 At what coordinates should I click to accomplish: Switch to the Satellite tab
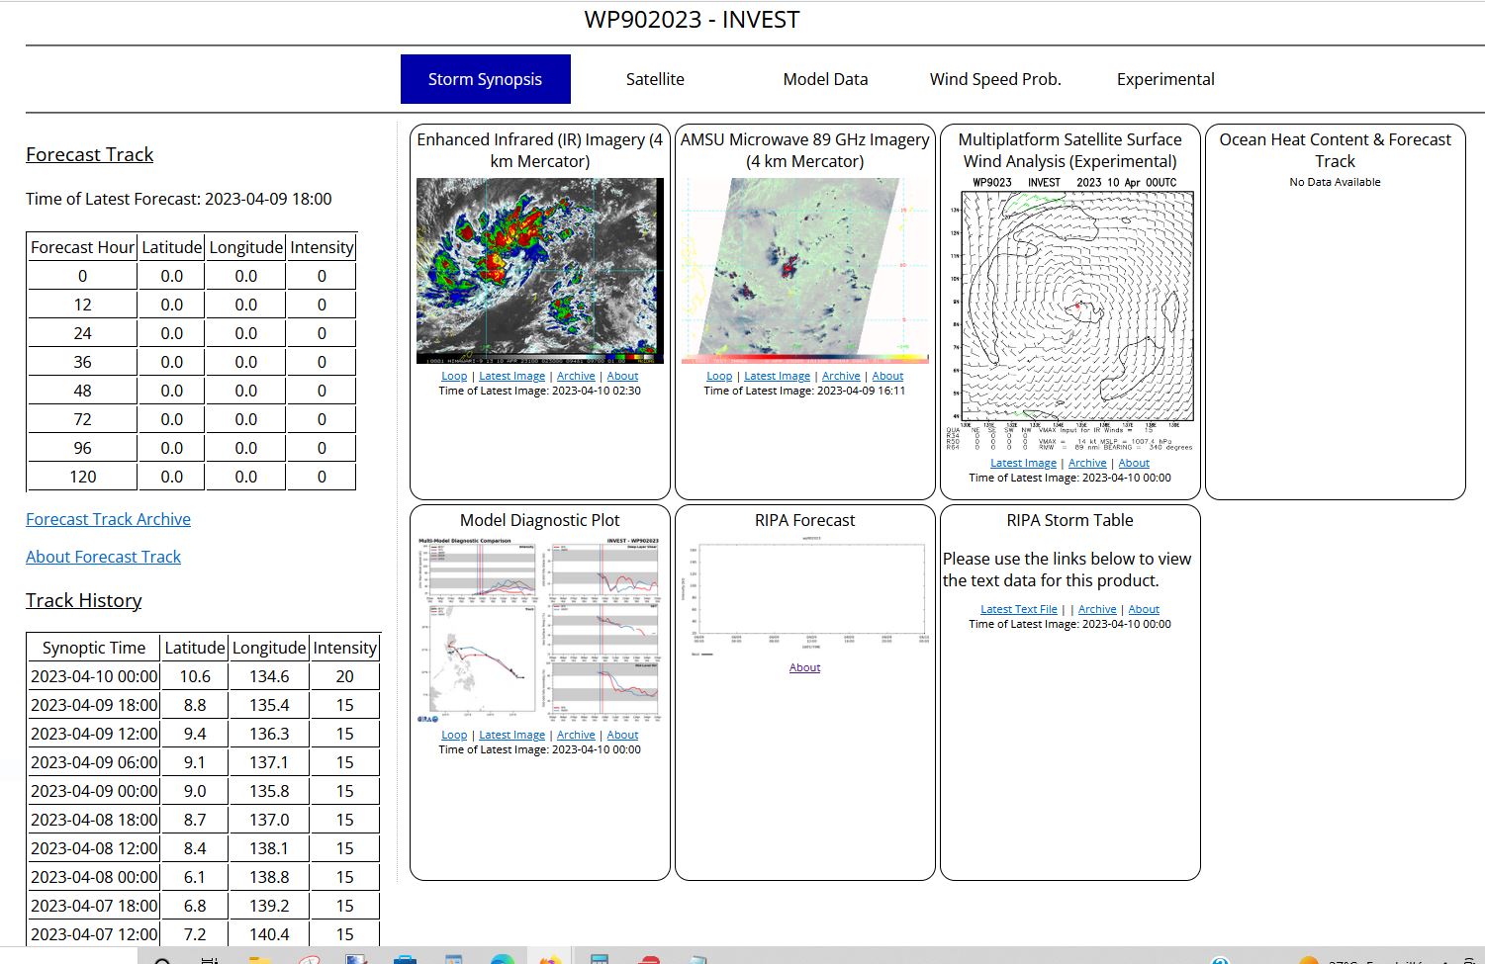655,79
